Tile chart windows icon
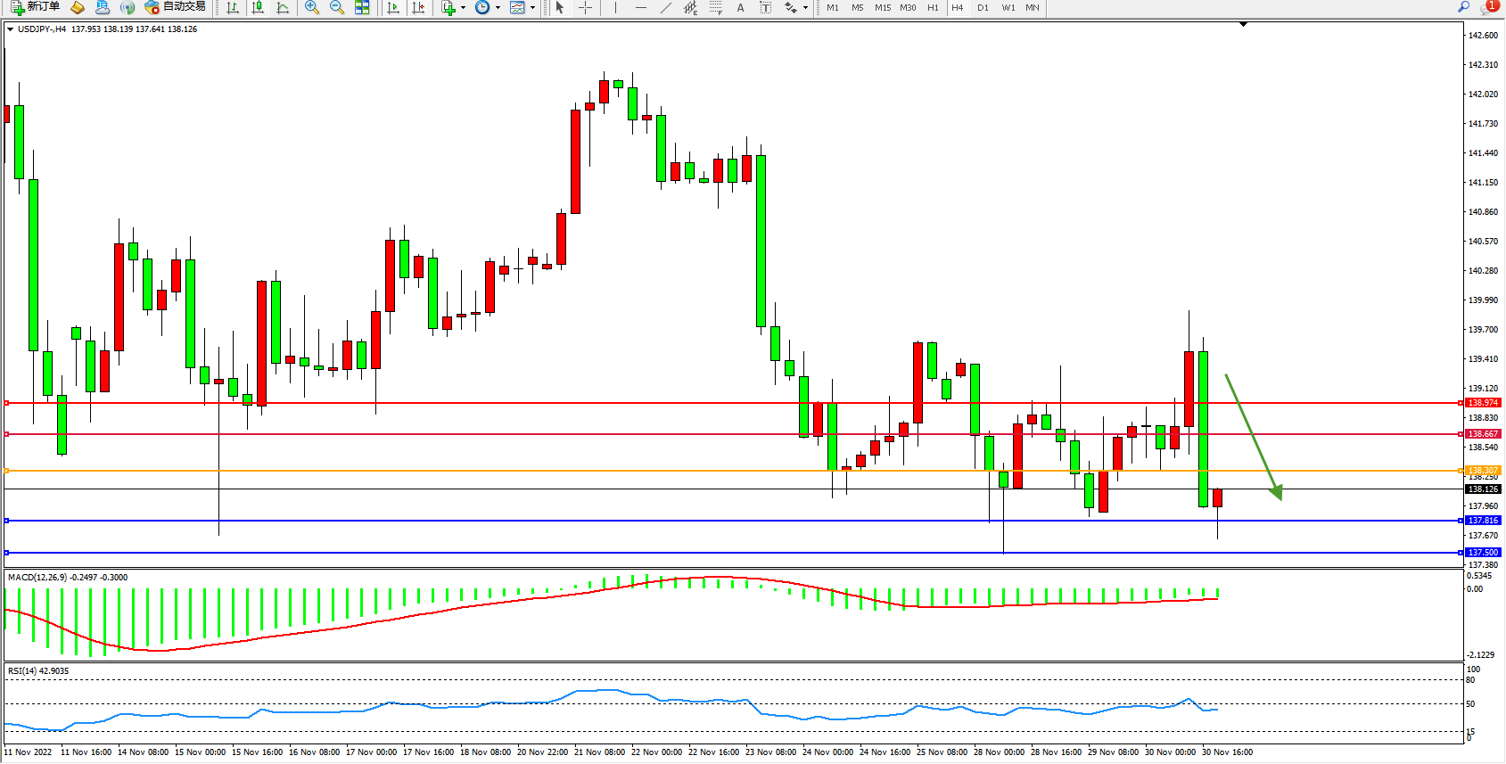1506x764 pixels. coord(362,7)
